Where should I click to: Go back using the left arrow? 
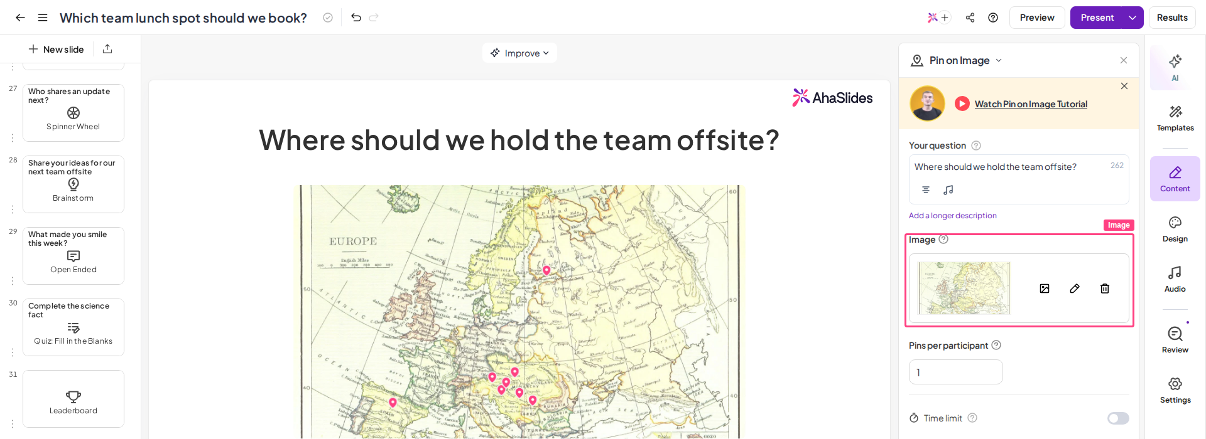tap(20, 18)
